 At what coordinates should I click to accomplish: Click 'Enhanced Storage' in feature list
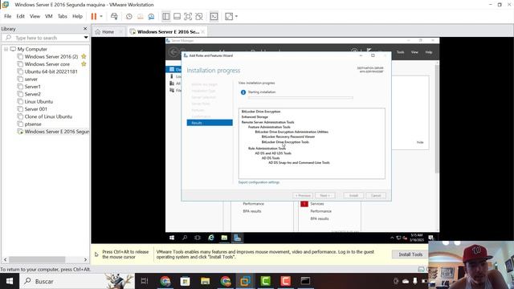click(x=255, y=116)
